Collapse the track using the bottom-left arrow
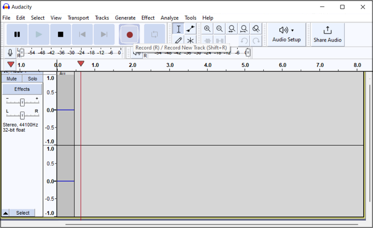The height and width of the screenshot is (228, 373). coord(6,213)
